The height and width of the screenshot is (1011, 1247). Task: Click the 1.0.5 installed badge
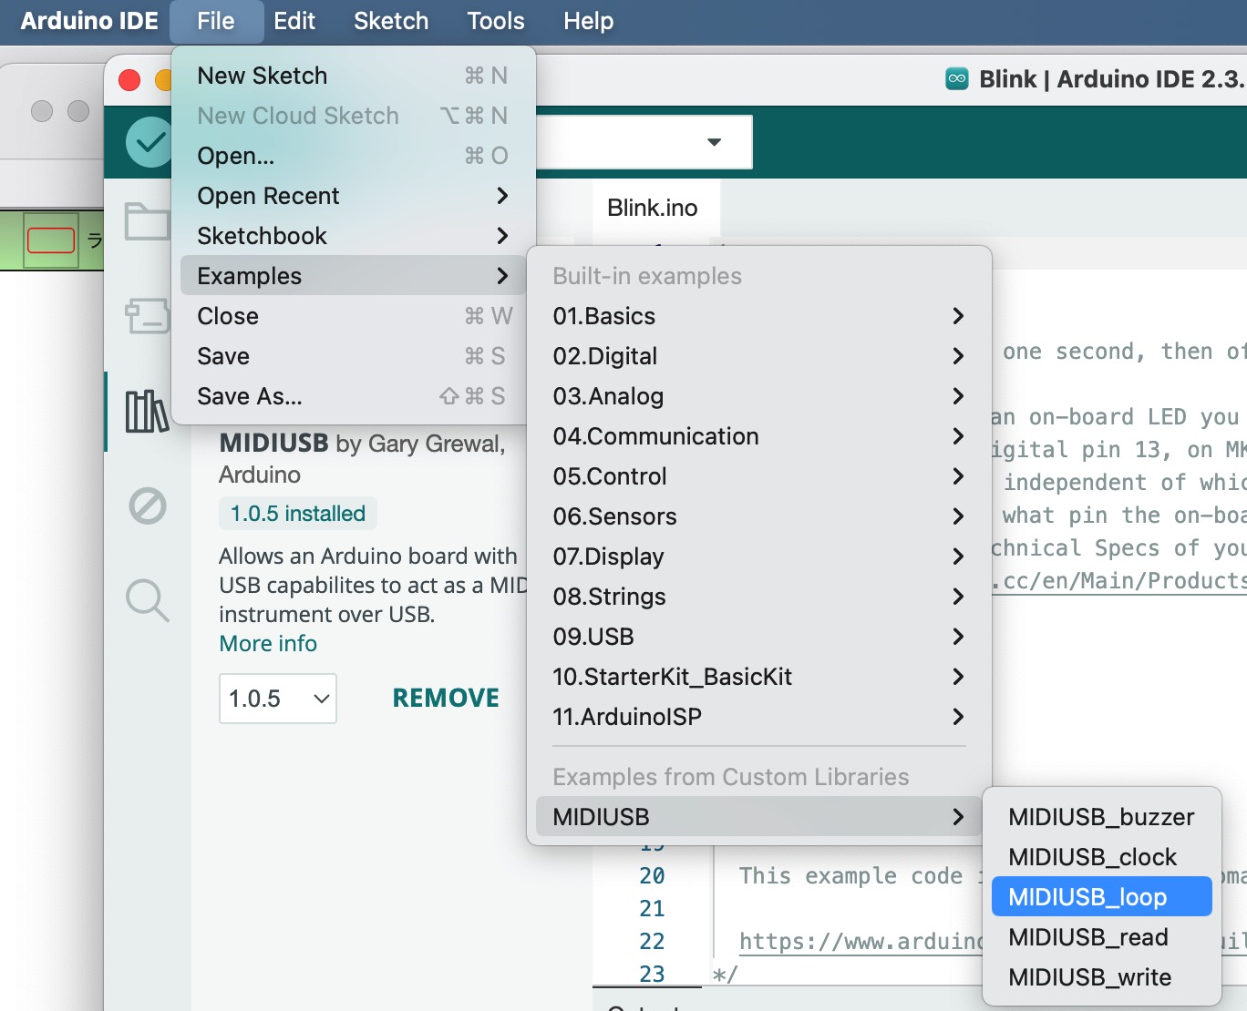tap(298, 514)
